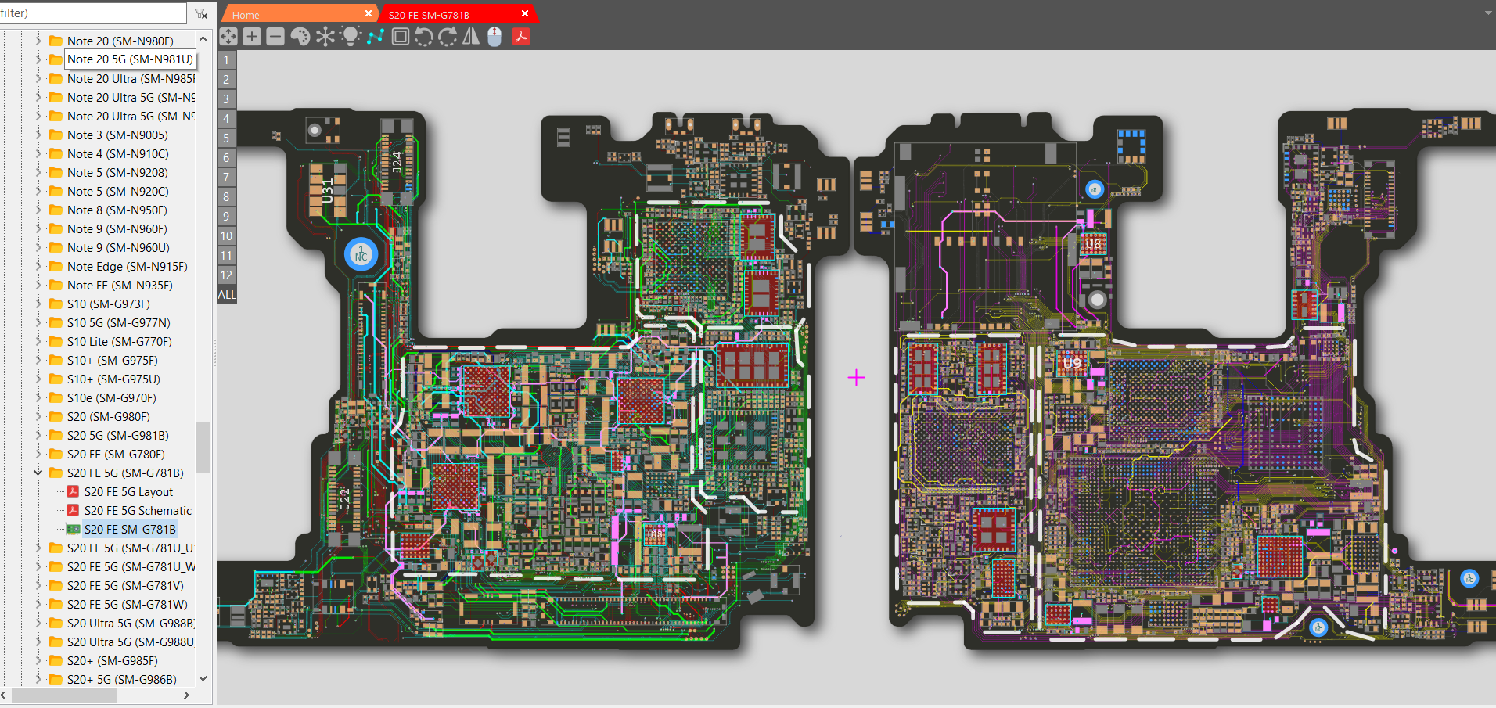Select layer 2 button

(x=227, y=80)
